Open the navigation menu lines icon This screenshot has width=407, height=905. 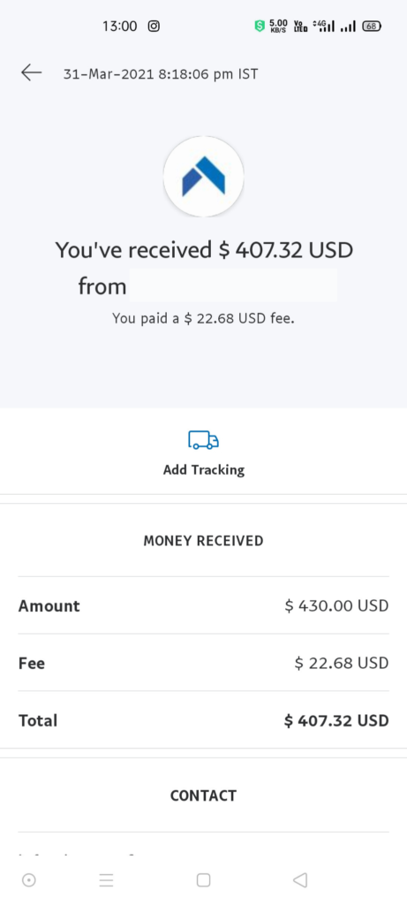[106, 880]
